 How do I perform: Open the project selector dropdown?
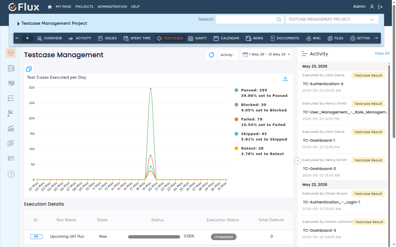(x=332, y=19)
